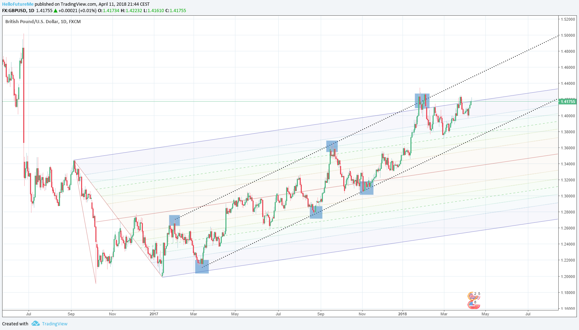This screenshot has height=330, width=579.
Task: Click the 1.28000 price axis label
Action: [568, 212]
